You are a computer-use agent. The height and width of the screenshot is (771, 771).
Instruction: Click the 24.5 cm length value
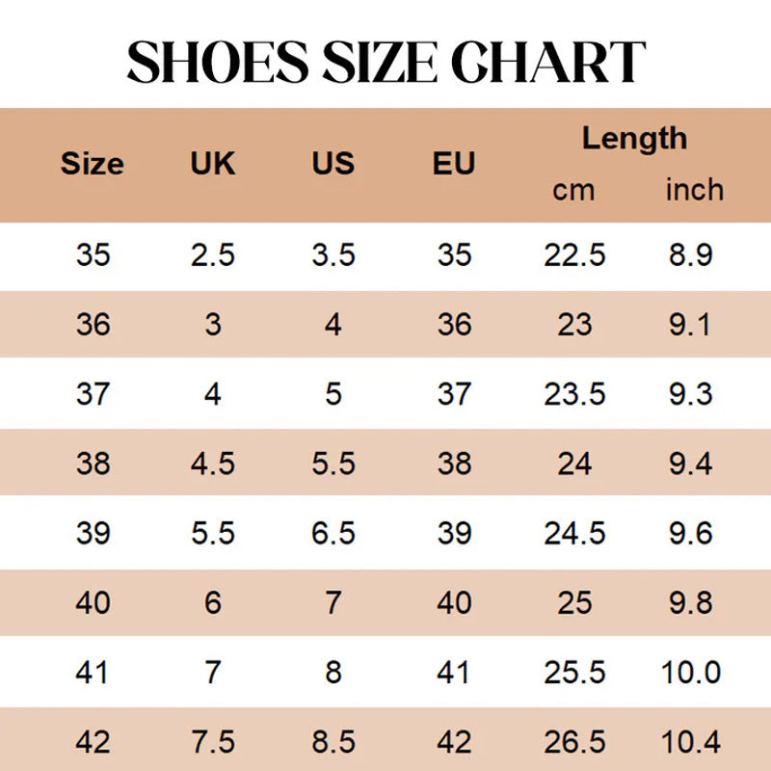tap(574, 533)
